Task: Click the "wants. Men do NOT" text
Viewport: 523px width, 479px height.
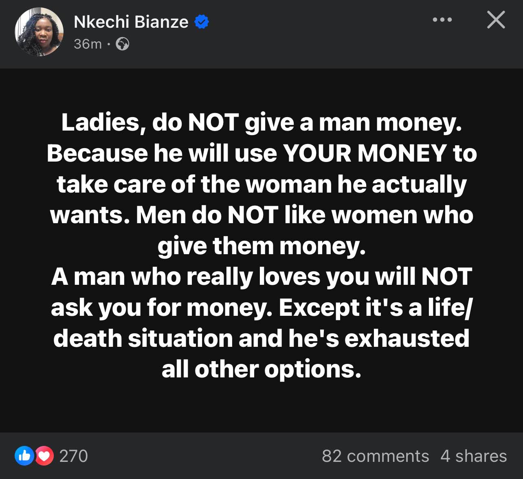Action: click(x=164, y=215)
